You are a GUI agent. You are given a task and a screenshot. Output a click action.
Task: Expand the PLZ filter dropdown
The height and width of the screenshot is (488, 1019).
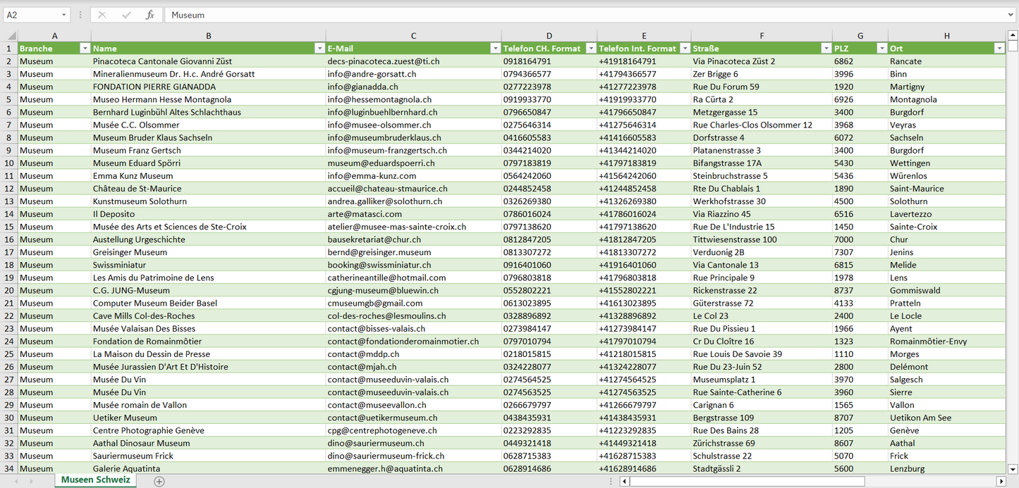click(881, 49)
